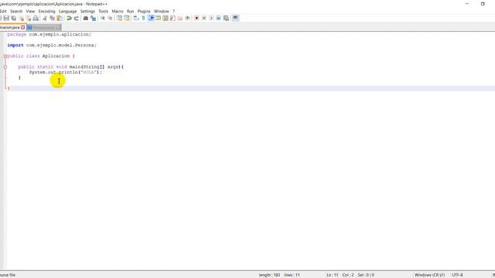Open the Tools menu
This screenshot has width=495, height=278.
click(103, 12)
